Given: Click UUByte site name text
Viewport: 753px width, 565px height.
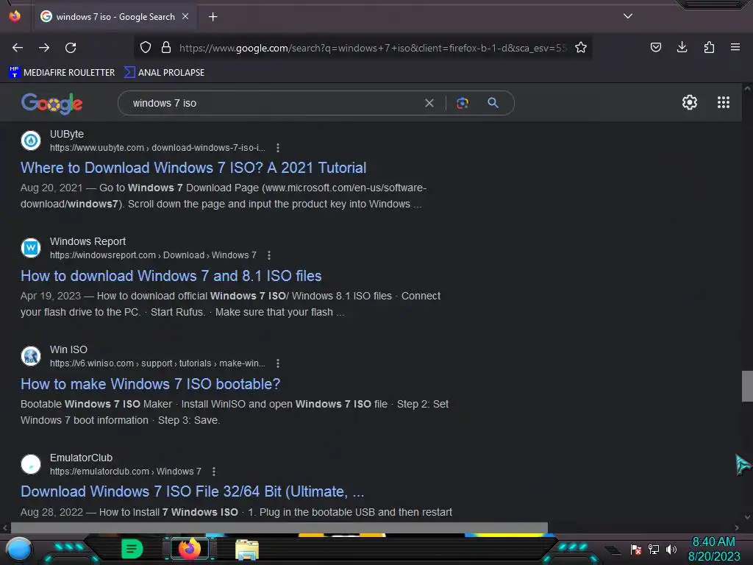Looking at the screenshot, I should 67,134.
